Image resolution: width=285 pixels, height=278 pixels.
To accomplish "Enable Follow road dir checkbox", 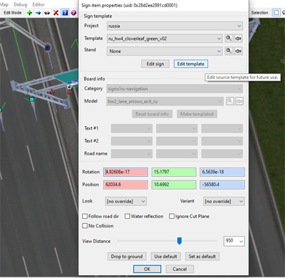I will pos(85,216).
